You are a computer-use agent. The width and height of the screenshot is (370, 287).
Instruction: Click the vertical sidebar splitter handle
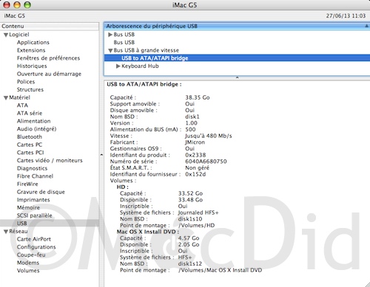[x=101, y=155]
